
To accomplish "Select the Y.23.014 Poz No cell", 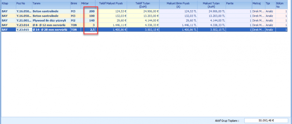I will (x=24, y=25).
